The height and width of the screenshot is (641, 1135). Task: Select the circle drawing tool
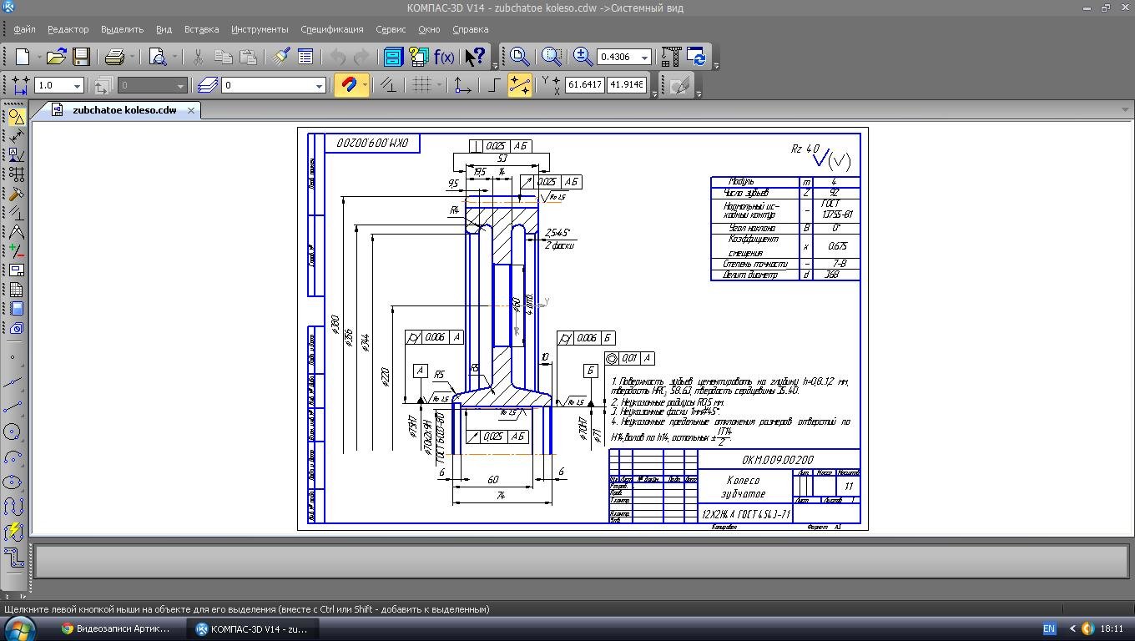(x=13, y=432)
